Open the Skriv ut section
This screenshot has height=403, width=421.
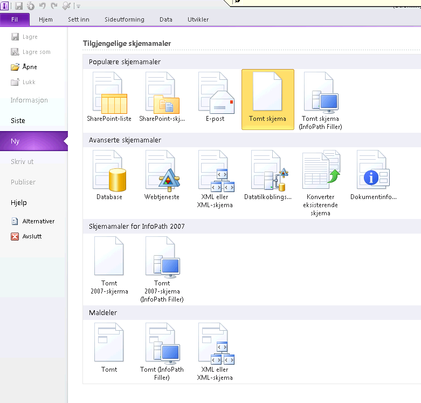22,161
